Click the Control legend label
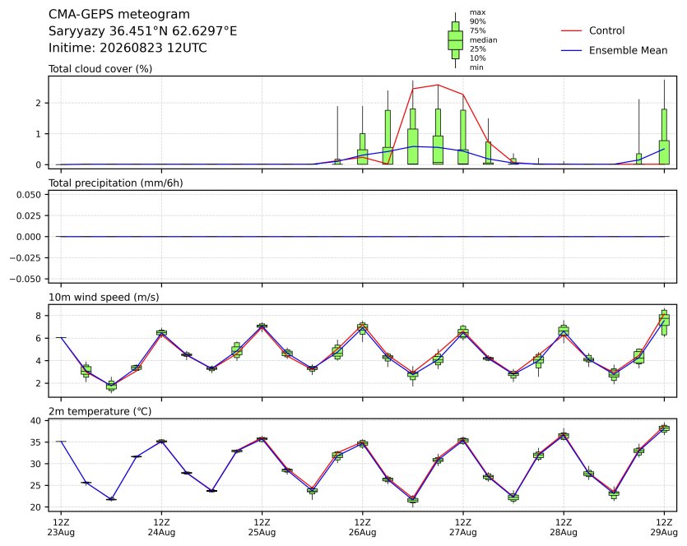 [607, 30]
